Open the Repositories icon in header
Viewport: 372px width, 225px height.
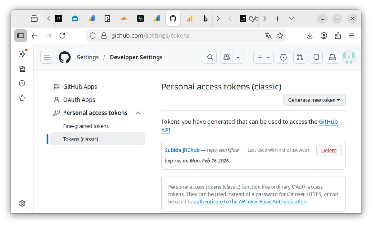316,57
